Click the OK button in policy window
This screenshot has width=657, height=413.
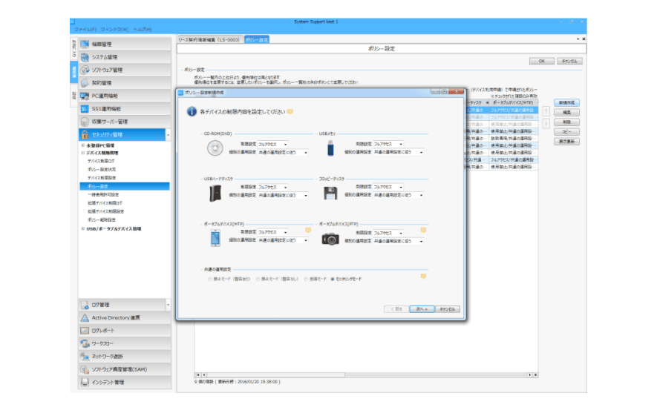541,61
